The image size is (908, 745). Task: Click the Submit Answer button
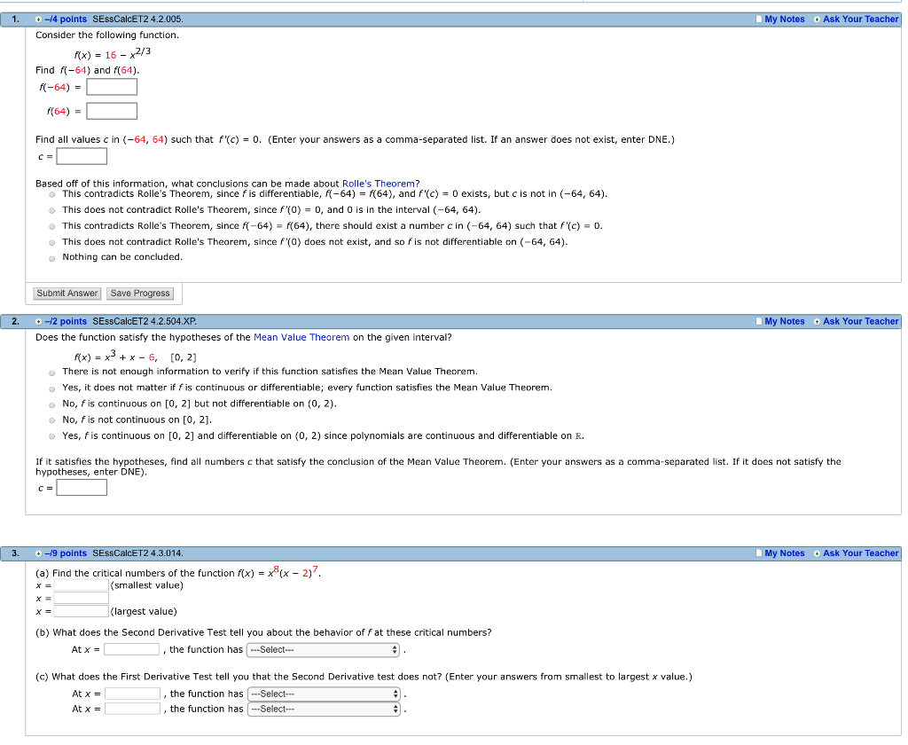pyautogui.click(x=67, y=294)
